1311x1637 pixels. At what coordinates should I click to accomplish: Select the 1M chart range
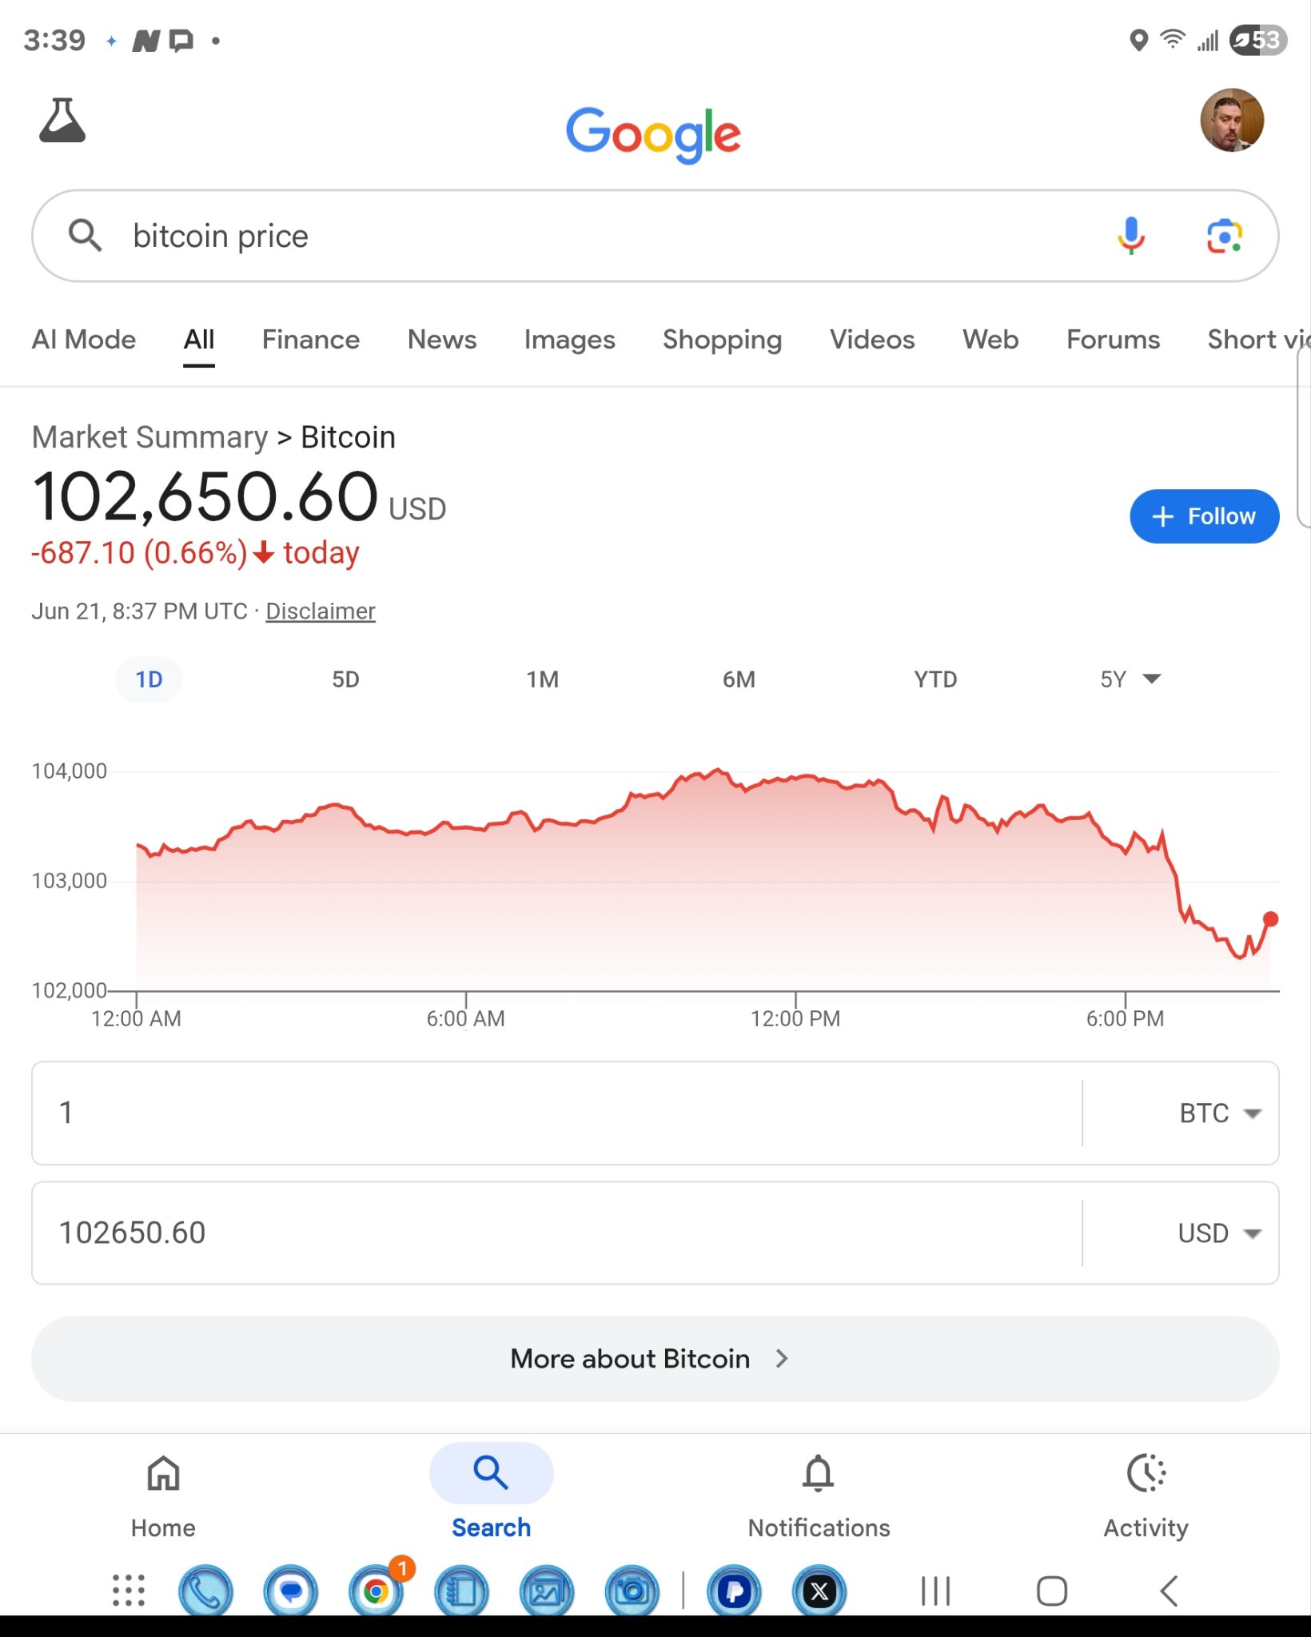542,679
